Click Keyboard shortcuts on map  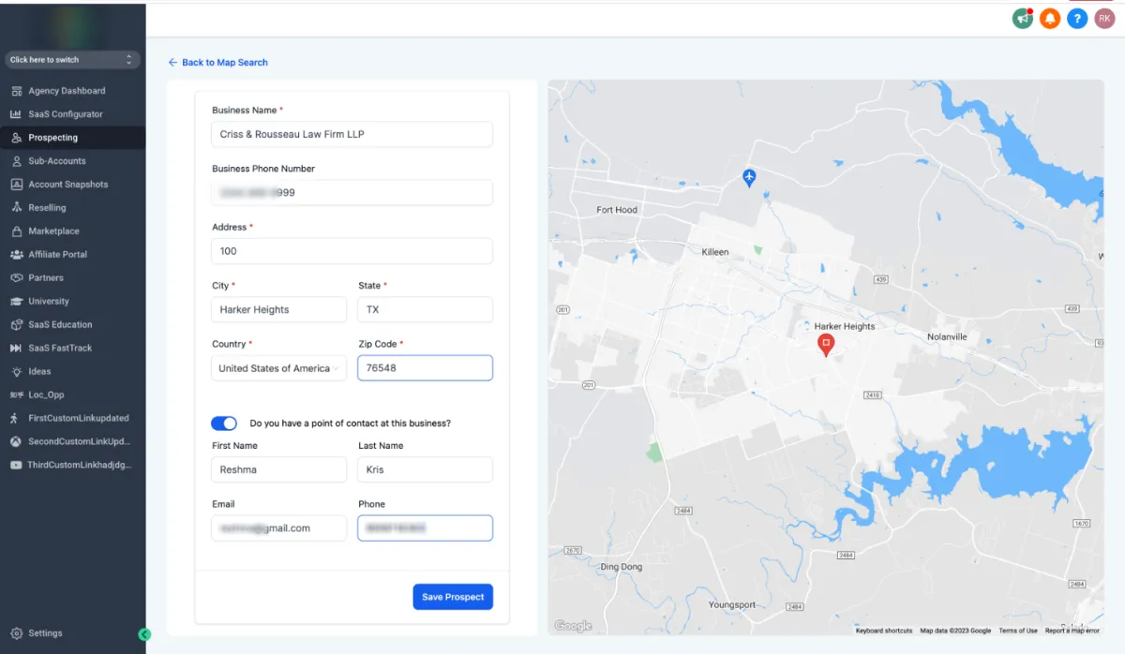click(x=884, y=631)
